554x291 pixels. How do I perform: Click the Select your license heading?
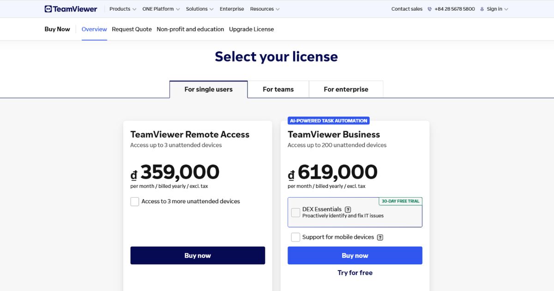(x=276, y=57)
